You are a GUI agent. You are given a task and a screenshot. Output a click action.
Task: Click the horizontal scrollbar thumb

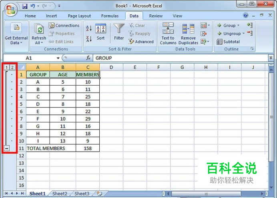point(206,194)
